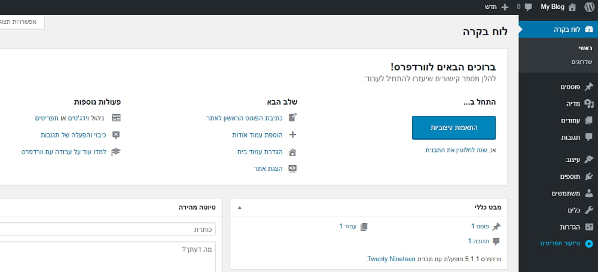Click the plus icon next to חדש
598x272 pixels.
click(x=505, y=7)
